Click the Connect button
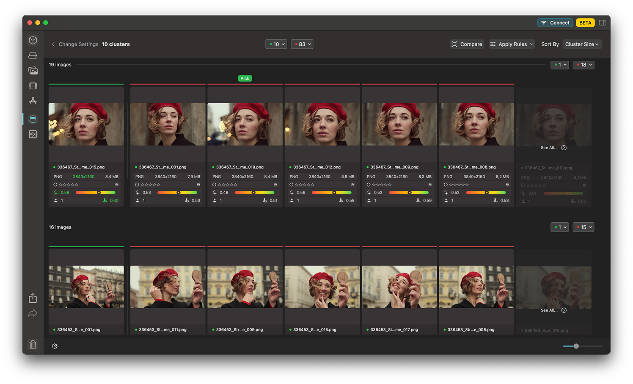 [x=555, y=23]
